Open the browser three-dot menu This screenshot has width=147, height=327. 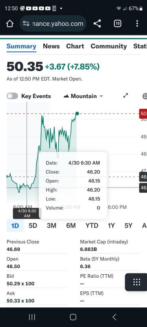[137, 24]
